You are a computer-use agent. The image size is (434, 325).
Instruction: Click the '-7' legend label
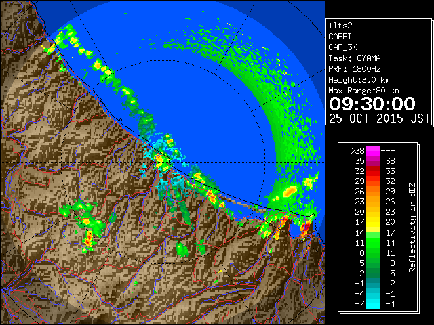point(359,303)
